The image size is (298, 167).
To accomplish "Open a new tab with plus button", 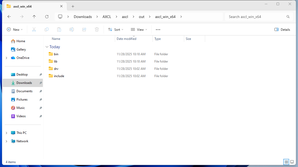I will click(x=73, y=6).
